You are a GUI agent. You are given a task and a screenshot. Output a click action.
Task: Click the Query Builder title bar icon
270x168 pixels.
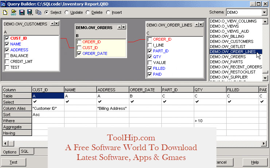[3, 4]
